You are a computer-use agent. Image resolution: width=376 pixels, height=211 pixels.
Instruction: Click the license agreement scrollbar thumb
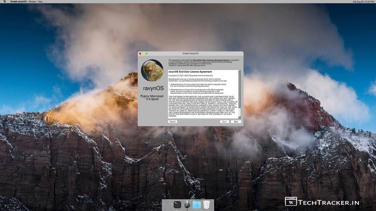pos(239,89)
